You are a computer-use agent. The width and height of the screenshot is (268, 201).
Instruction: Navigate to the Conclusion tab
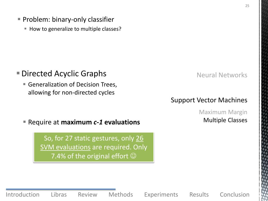pos(234,194)
